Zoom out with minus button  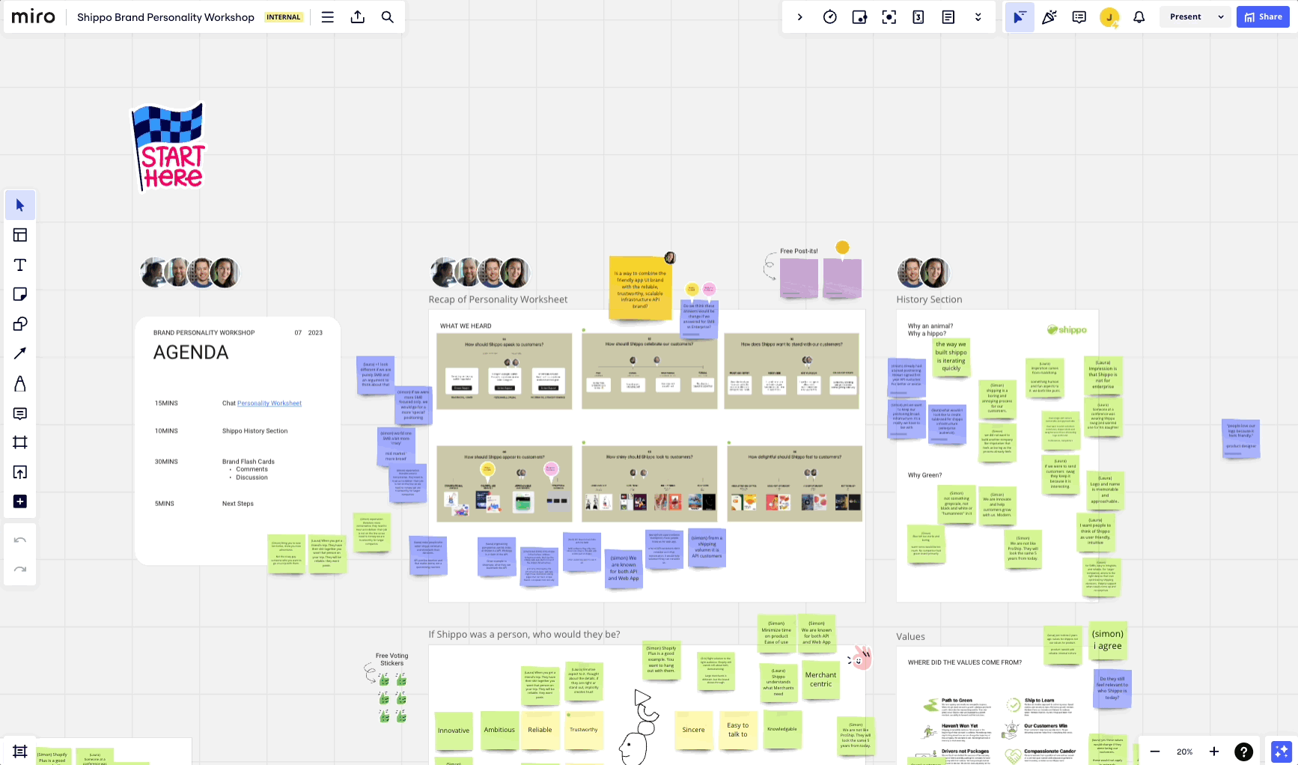1155,752
